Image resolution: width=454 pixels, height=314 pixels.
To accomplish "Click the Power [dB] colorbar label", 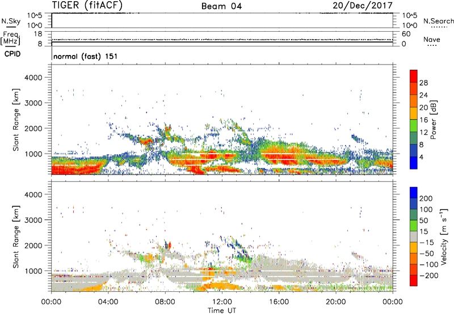I will (x=433, y=120).
